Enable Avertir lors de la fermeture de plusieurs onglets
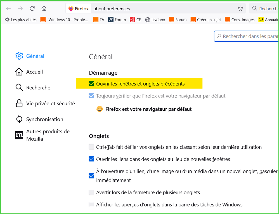 [x=92, y=192]
